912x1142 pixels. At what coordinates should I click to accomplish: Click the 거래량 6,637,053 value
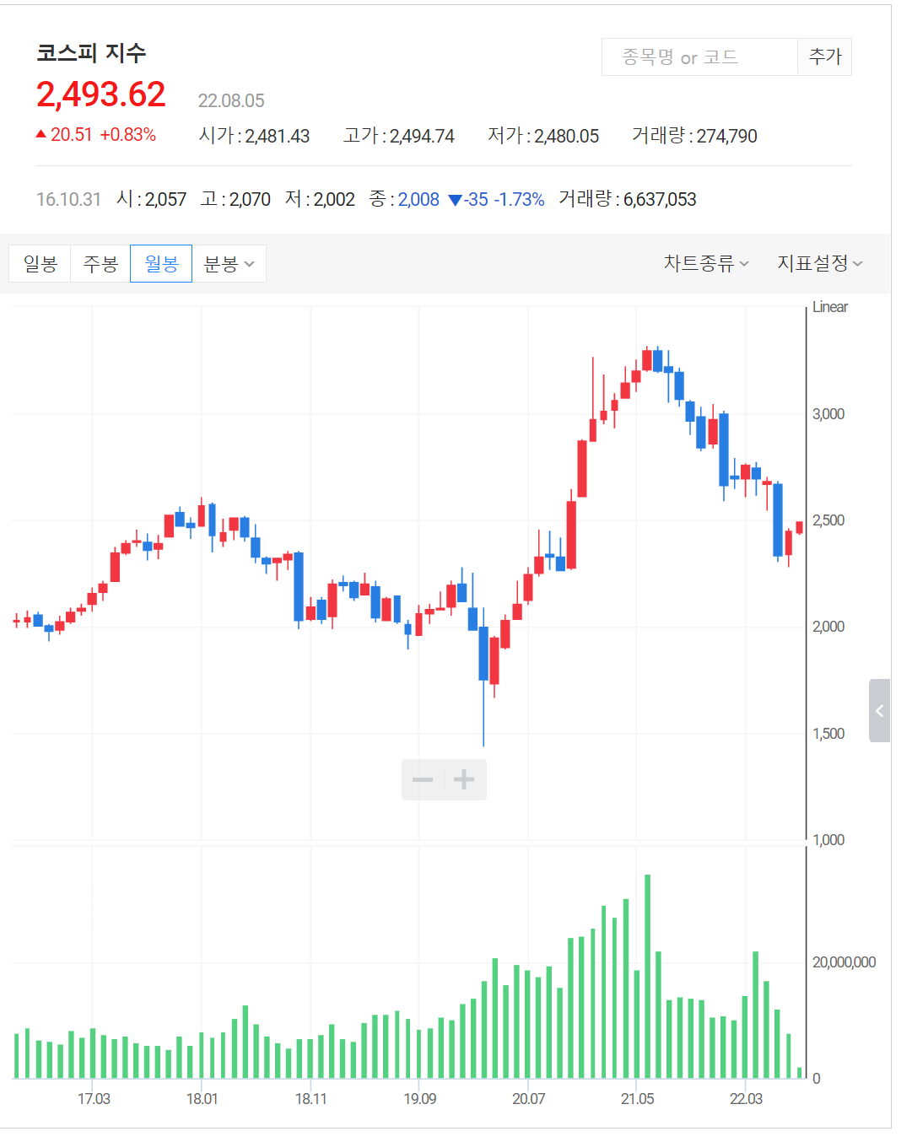pyautogui.click(x=627, y=200)
